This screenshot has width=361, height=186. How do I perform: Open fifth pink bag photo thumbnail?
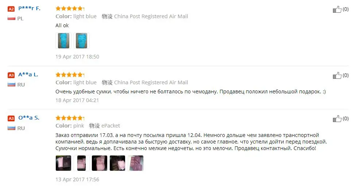136,163
